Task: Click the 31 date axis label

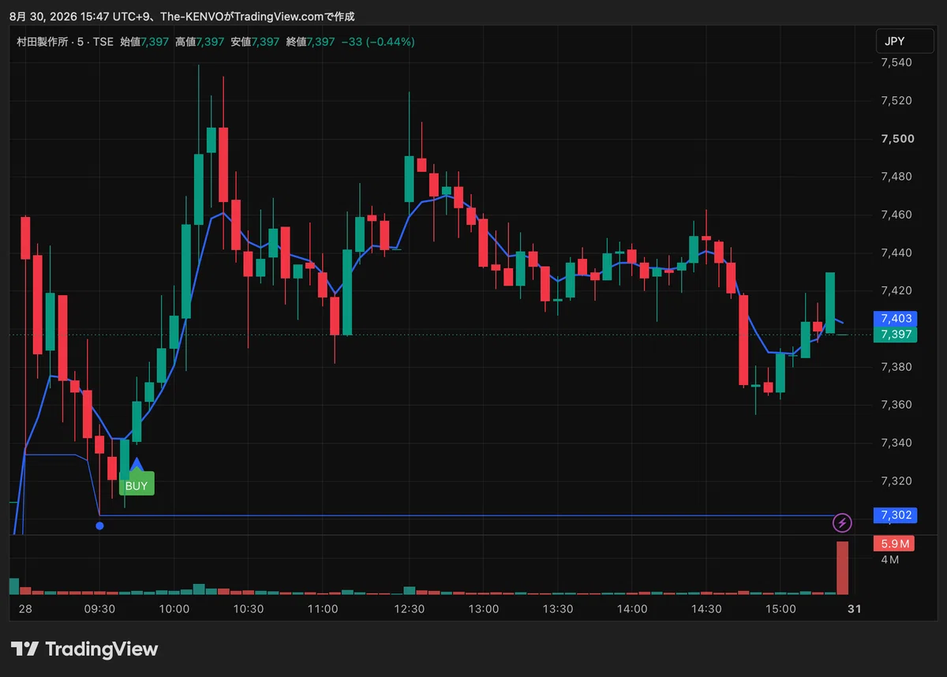Action: pos(854,609)
